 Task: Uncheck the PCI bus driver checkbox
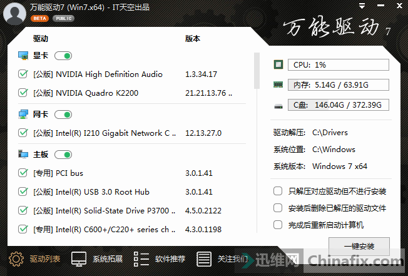(x=23, y=173)
